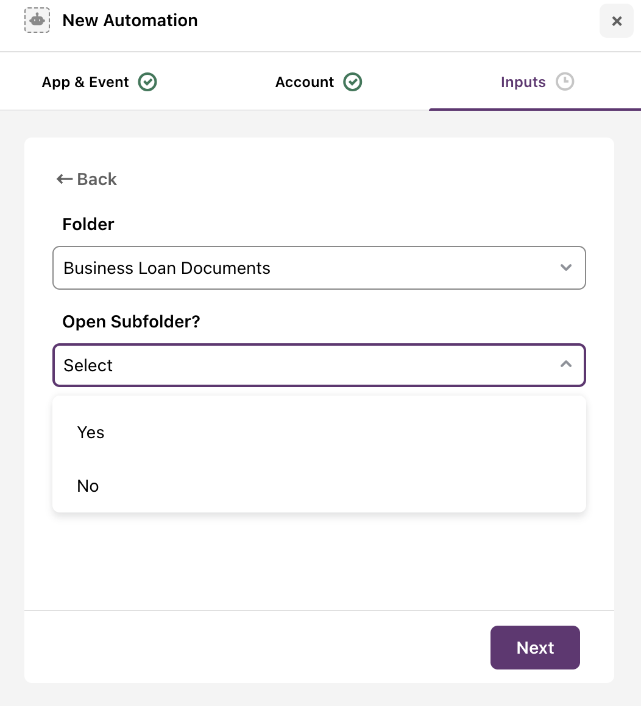Click the Folder field label
The height and width of the screenshot is (706, 641).
click(x=88, y=224)
